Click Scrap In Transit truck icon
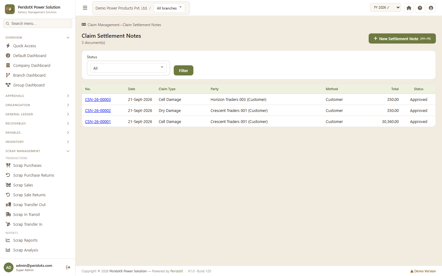442x276 pixels. point(8,214)
